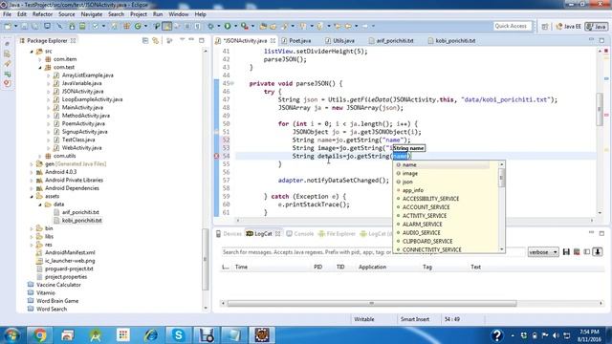Open the Window menu
The height and width of the screenshot is (344, 612).
pyautogui.click(x=179, y=14)
